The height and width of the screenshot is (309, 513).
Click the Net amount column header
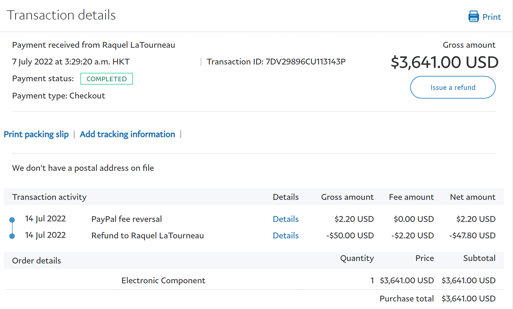(x=473, y=197)
